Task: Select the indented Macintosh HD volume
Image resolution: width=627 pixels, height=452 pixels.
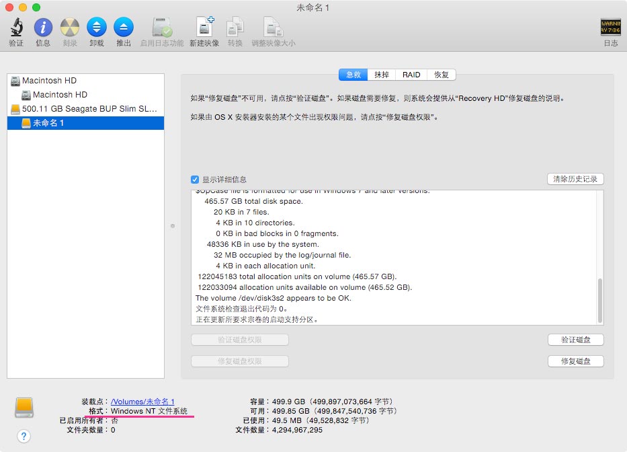Action: (85, 94)
